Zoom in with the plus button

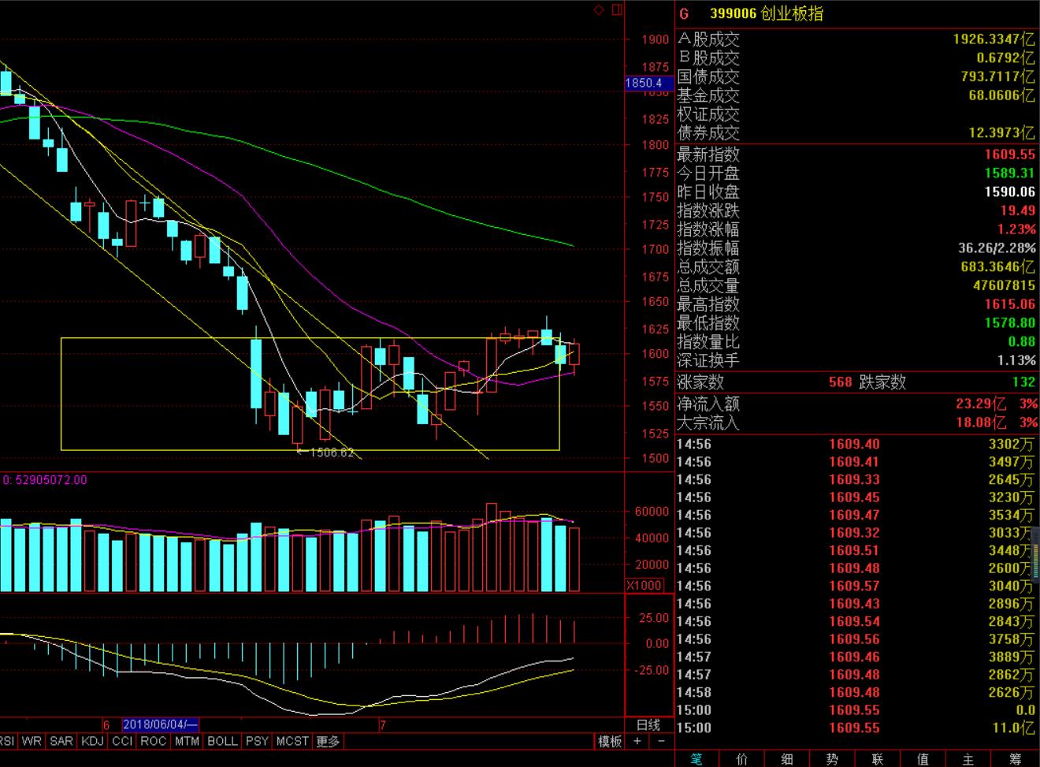click(x=637, y=741)
